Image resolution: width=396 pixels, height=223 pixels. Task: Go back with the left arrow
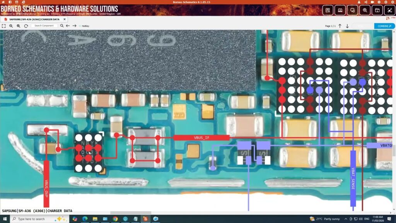[68, 26]
